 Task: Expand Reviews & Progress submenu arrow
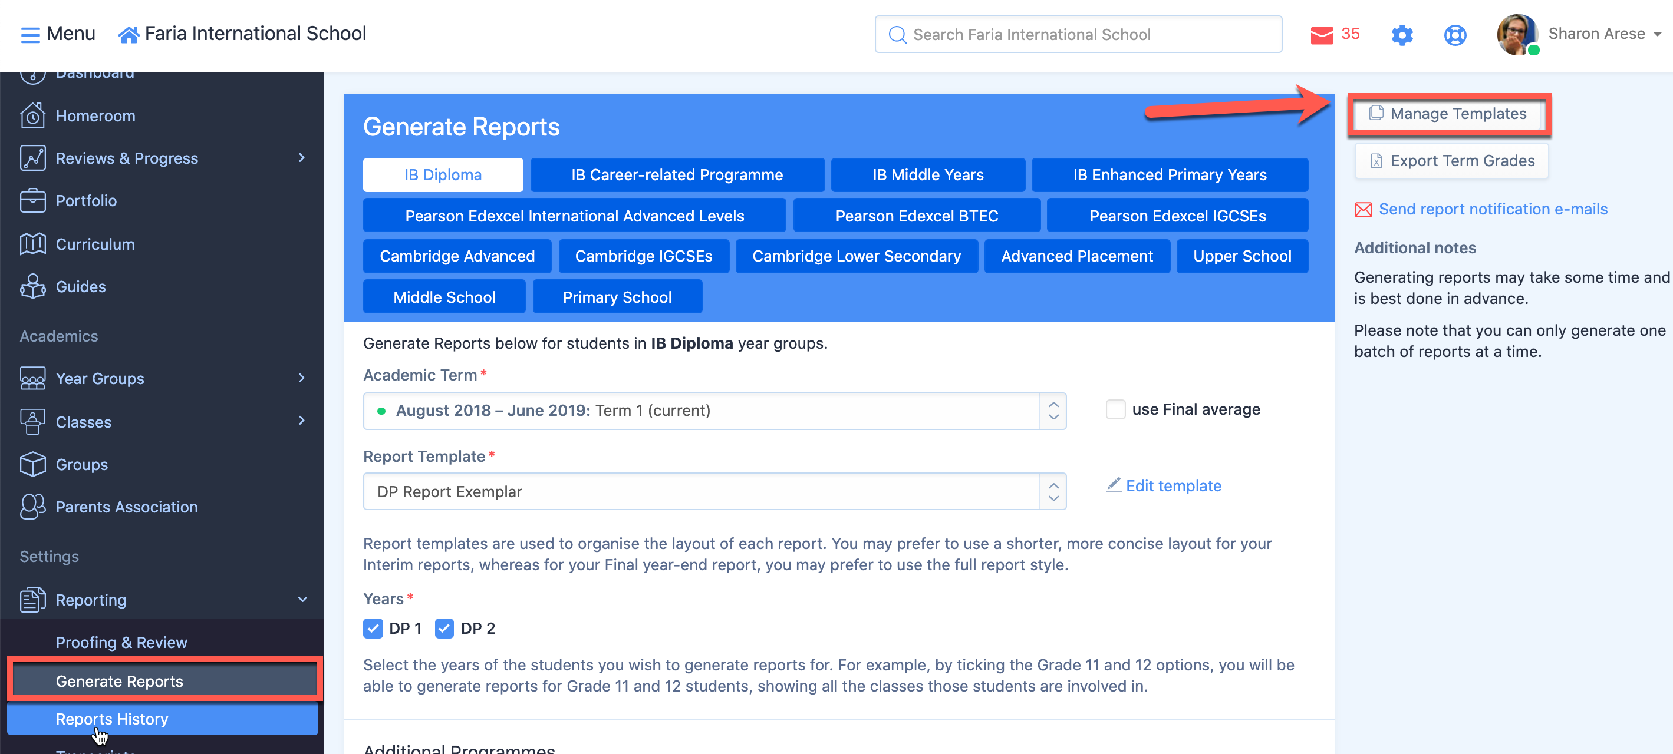point(301,158)
